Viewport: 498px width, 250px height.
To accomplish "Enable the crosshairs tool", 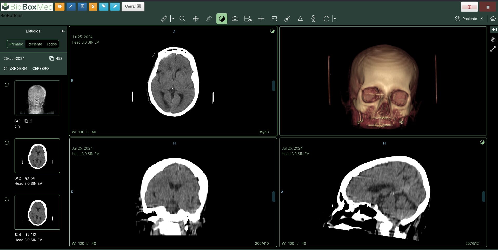I will click(x=261, y=19).
